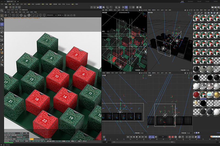220x146 pixels.
Task: Select the Rotate tool in left toolbar
Action: [x=2, y=28]
